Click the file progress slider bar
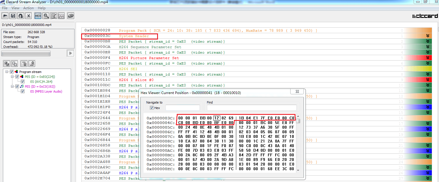Viewport: 439px width, 182px height. 26,53
